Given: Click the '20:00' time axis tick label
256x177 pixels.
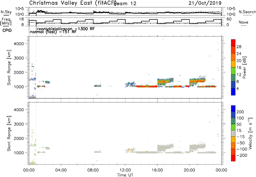Looking at the screenshot, I should [189, 170].
